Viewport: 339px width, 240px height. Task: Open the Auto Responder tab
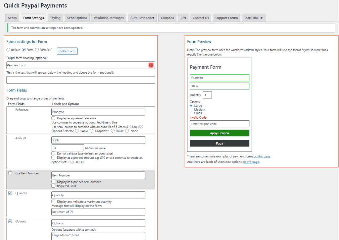[x=142, y=18]
